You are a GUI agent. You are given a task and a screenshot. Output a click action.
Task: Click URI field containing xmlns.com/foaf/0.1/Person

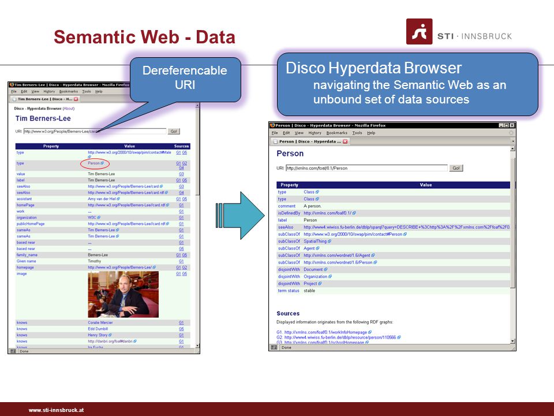tap(366, 168)
